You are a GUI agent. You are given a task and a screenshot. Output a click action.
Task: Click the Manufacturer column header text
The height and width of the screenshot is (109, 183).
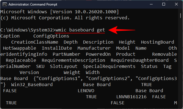94,48
